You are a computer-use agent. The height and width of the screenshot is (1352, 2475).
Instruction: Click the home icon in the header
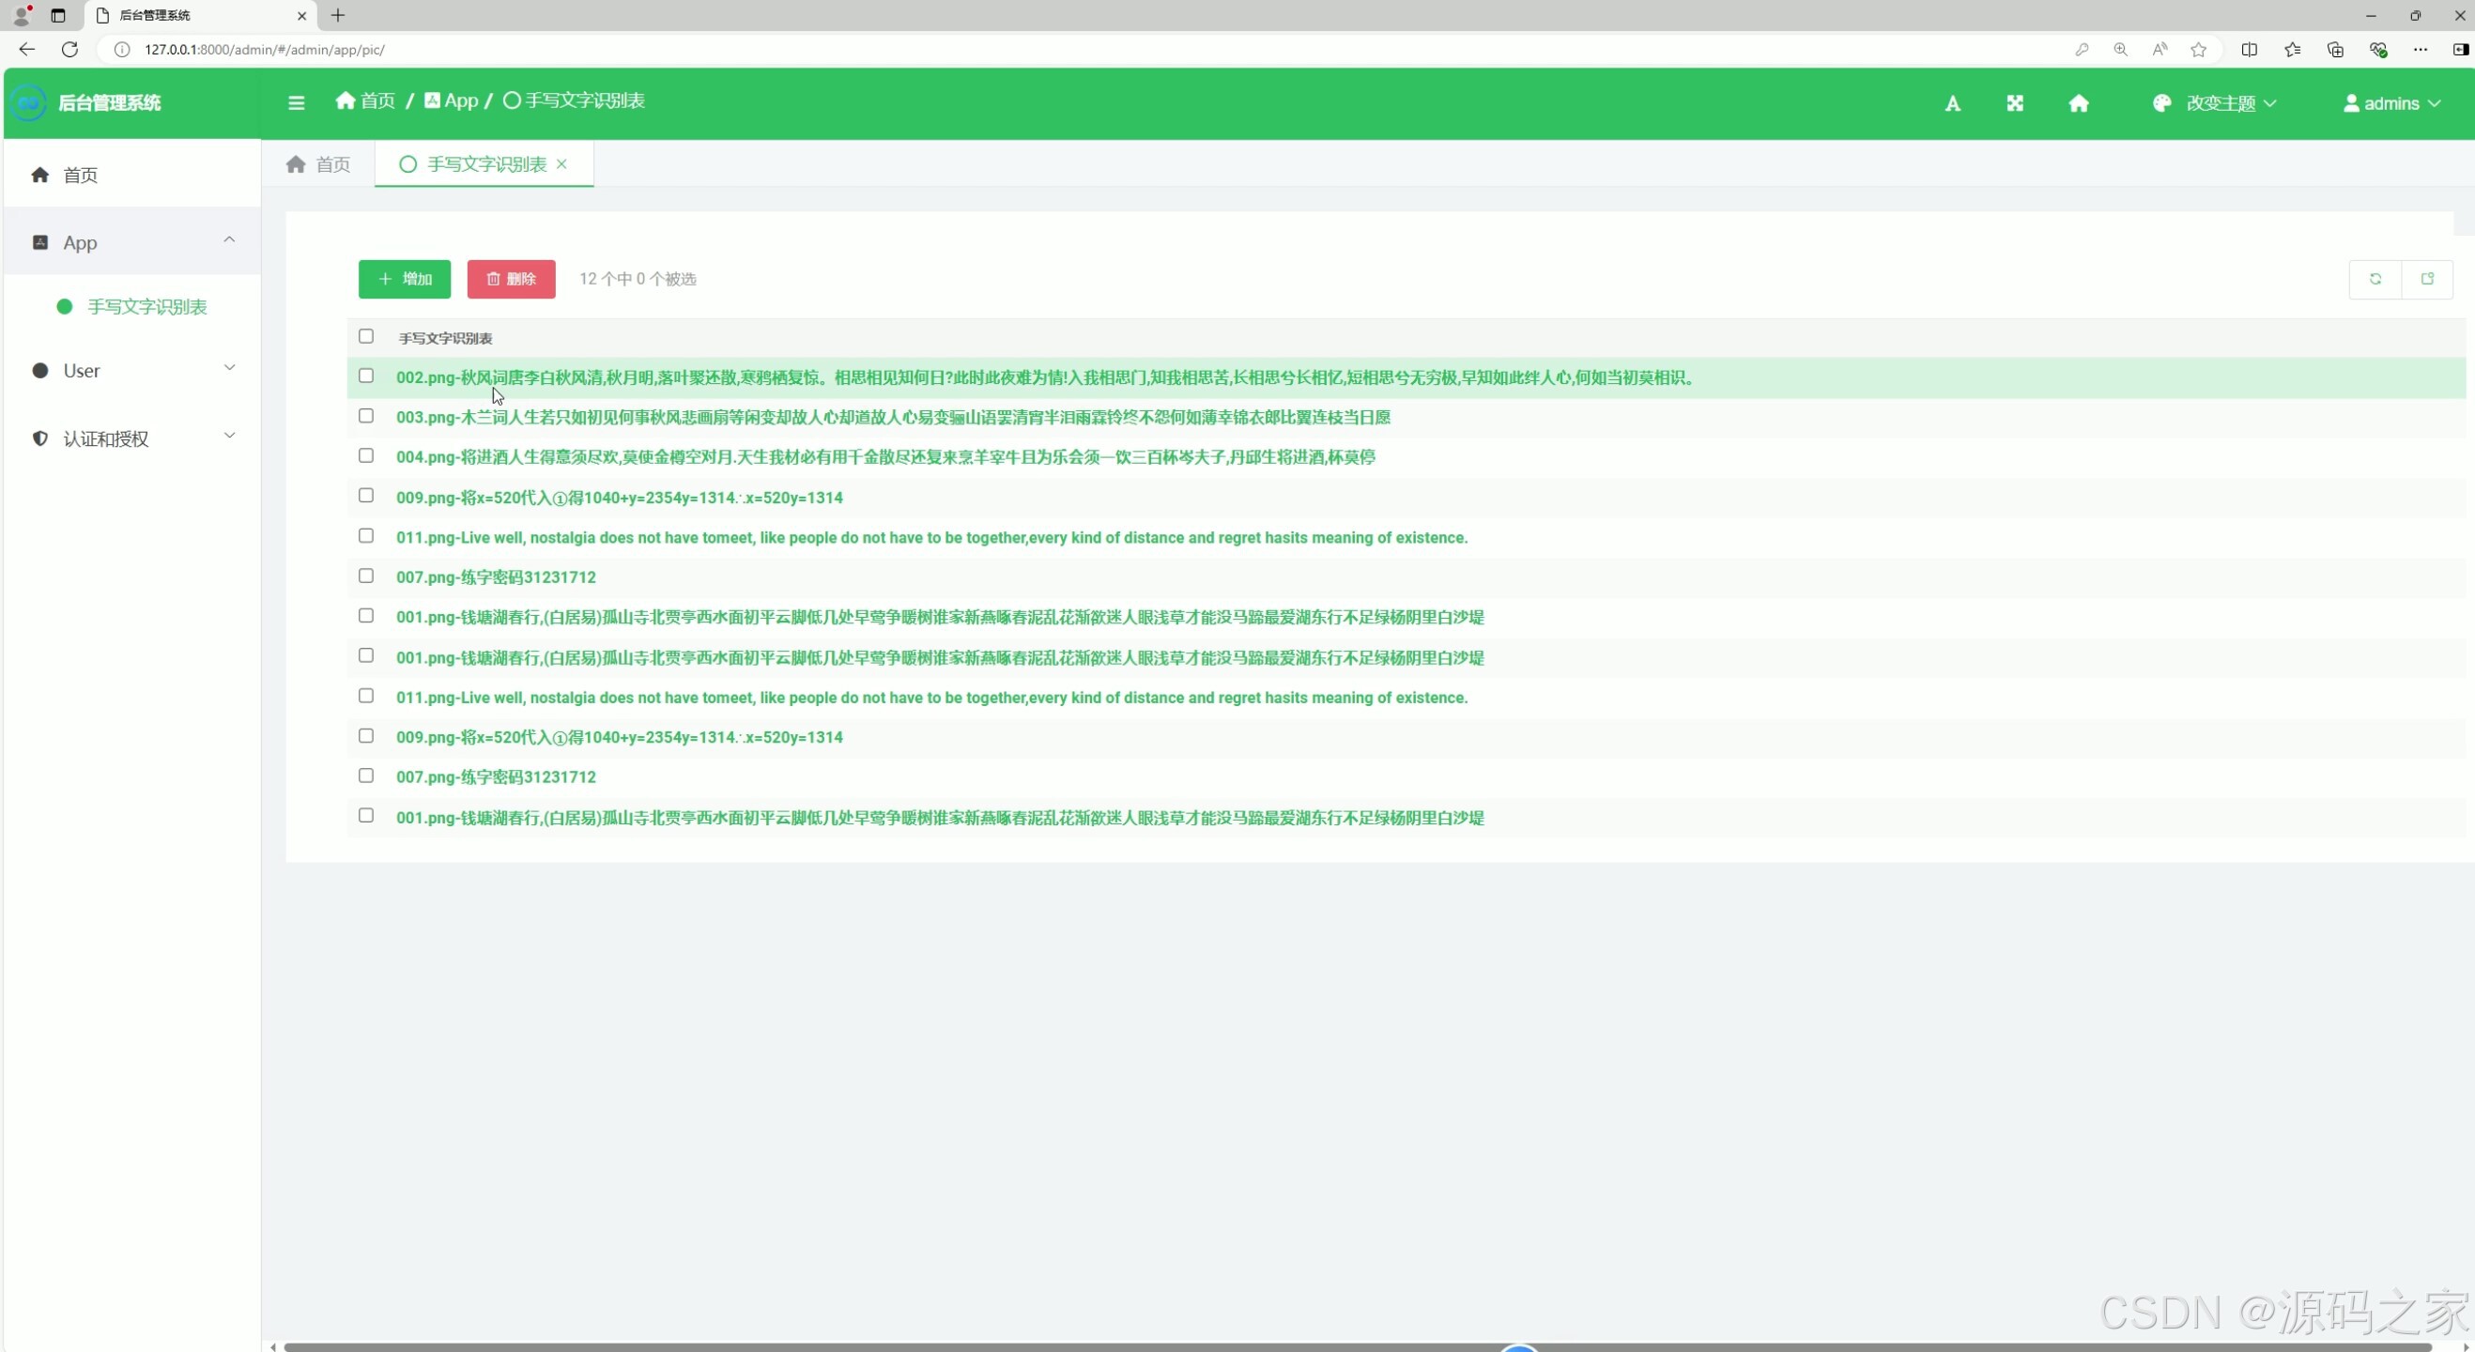[2078, 104]
